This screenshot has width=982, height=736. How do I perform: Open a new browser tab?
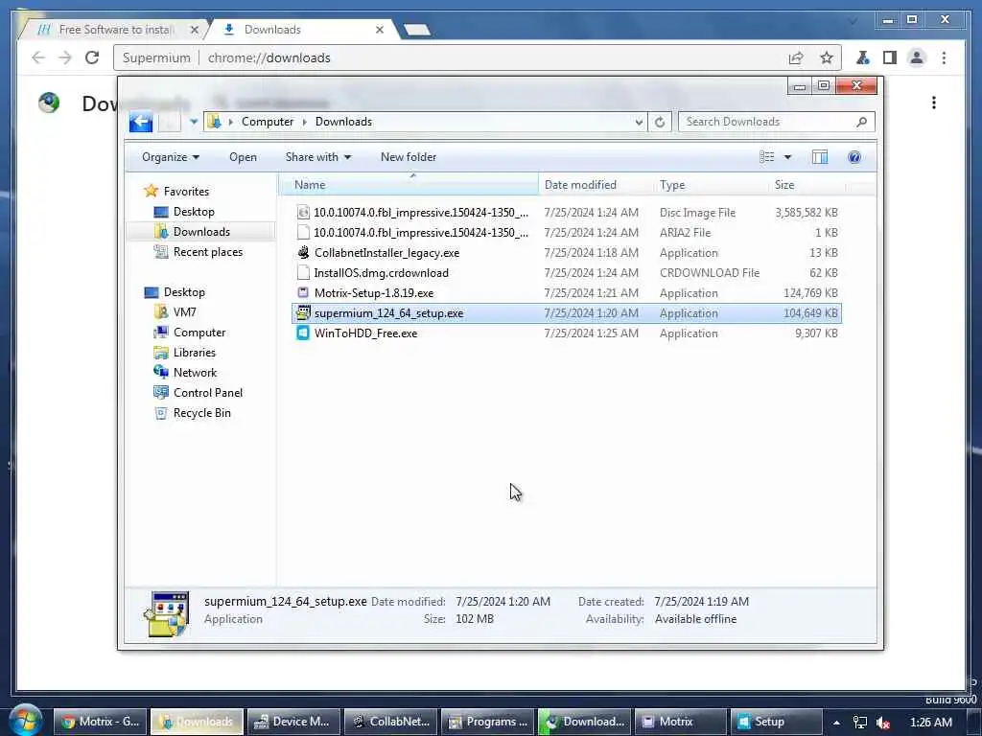pyautogui.click(x=416, y=30)
